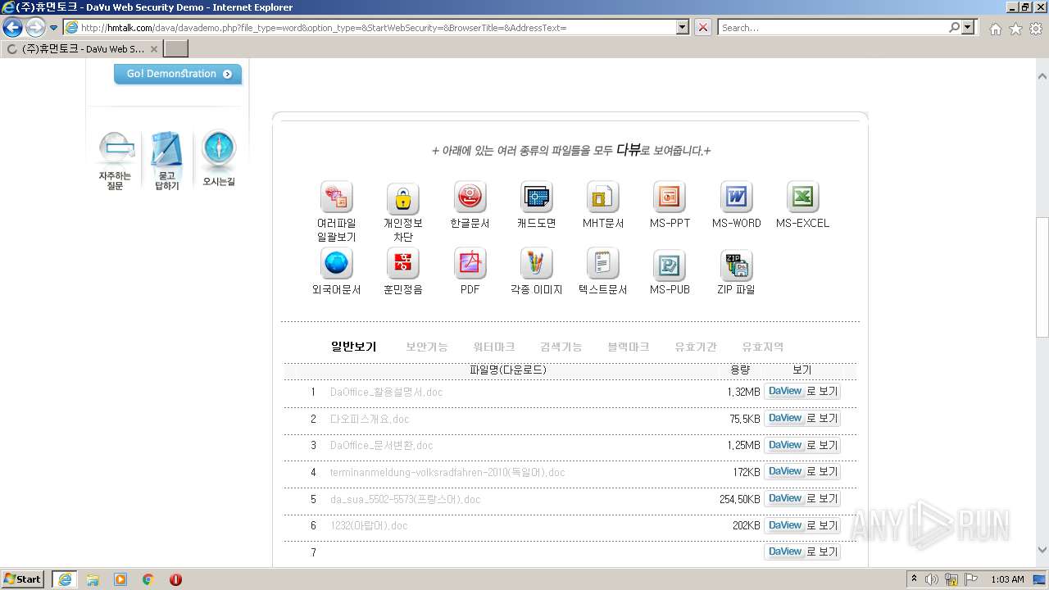
Task: Open the 외국어문서 globe icon
Action: pos(337,264)
